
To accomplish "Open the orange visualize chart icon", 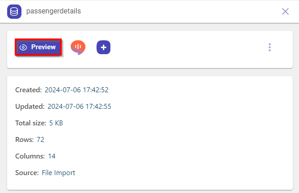I will 78,47.
